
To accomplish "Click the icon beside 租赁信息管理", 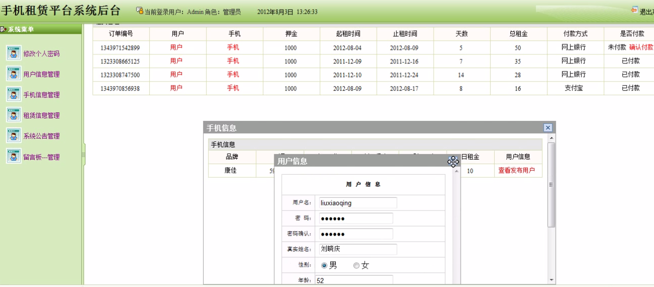I will click(x=14, y=115).
